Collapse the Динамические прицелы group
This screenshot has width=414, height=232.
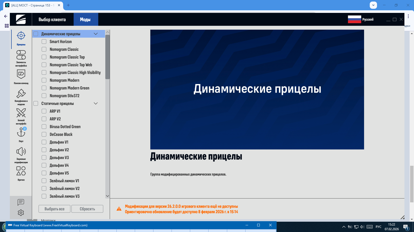(x=95, y=34)
